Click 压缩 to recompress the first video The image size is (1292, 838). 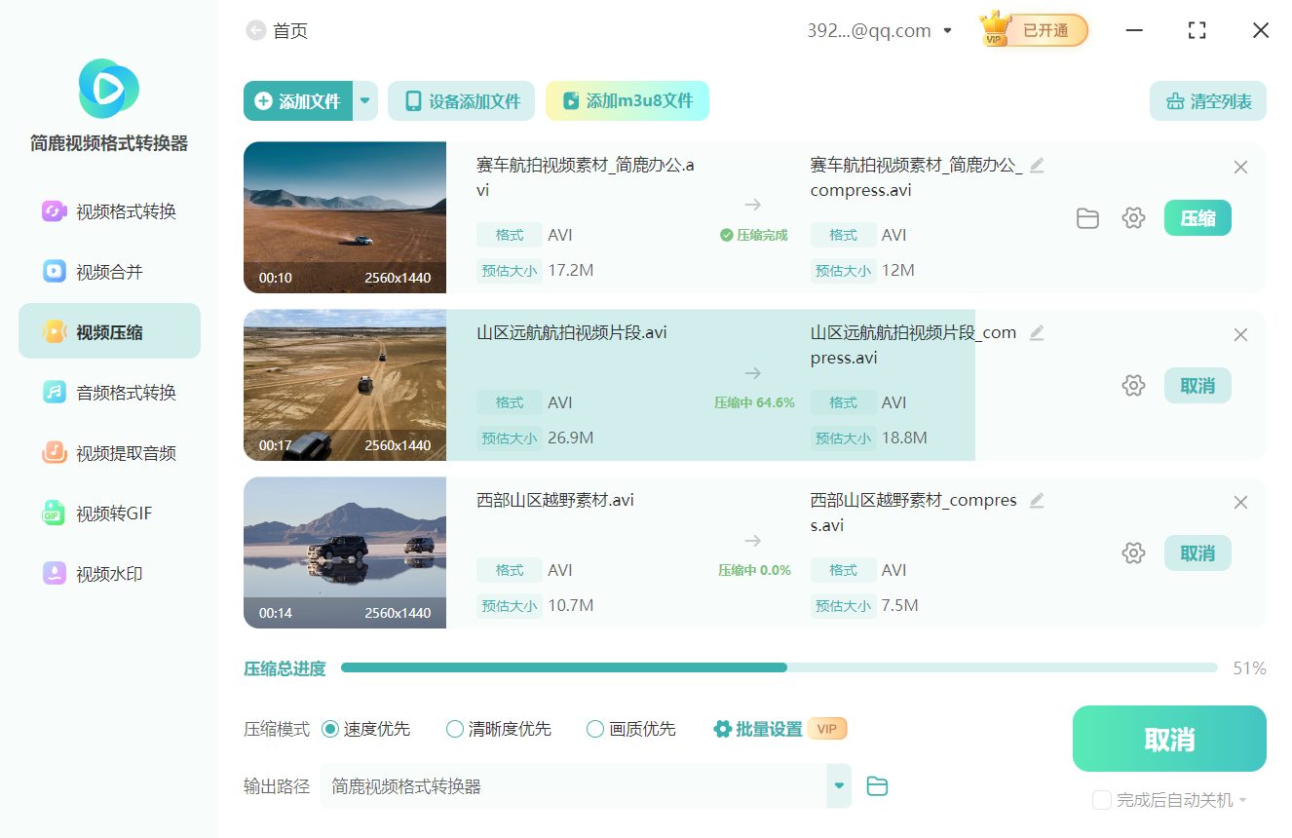click(1197, 217)
